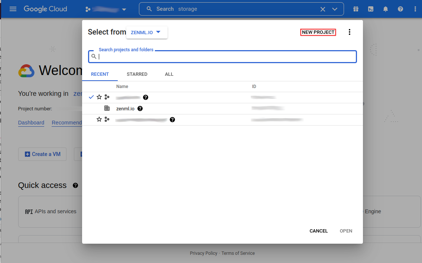Expand the ZENML.IO organization dropdown
The height and width of the screenshot is (263, 422).
pyautogui.click(x=147, y=32)
